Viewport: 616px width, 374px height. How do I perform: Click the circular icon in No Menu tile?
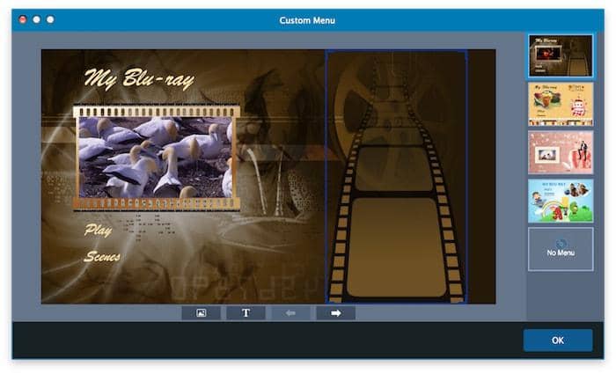click(561, 243)
